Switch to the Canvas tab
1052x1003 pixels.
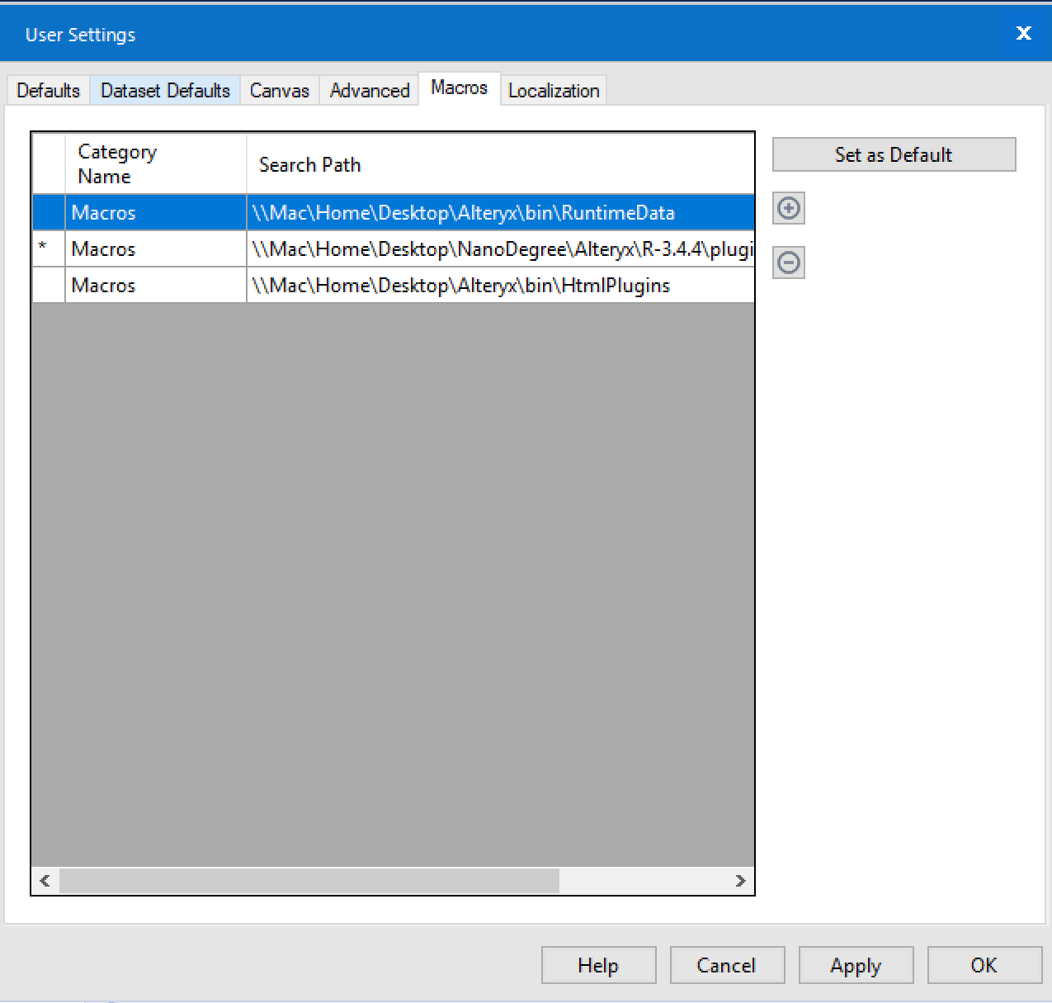click(279, 90)
